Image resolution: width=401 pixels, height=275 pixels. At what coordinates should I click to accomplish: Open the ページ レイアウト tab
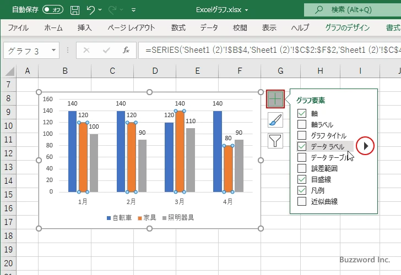pos(131,28)
